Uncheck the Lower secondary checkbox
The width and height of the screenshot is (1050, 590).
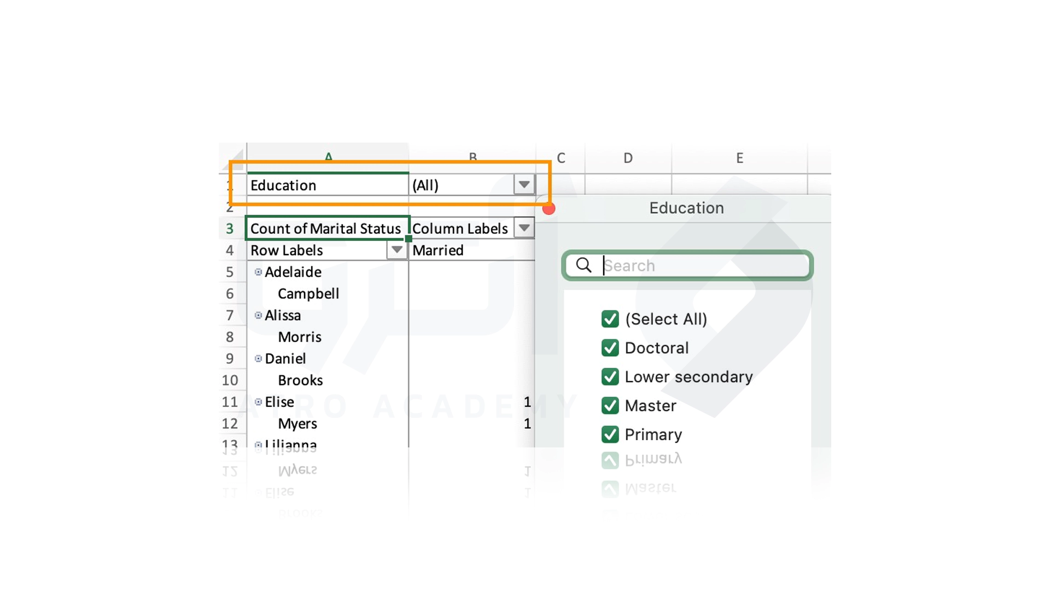(610, 377)
